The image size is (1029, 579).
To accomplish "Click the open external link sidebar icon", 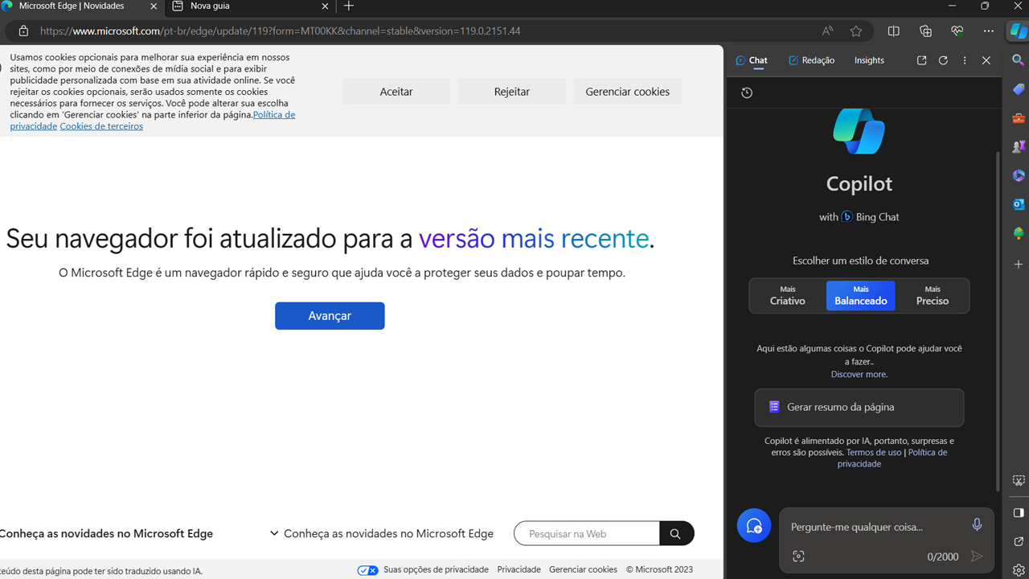I will pos(1019,542).
